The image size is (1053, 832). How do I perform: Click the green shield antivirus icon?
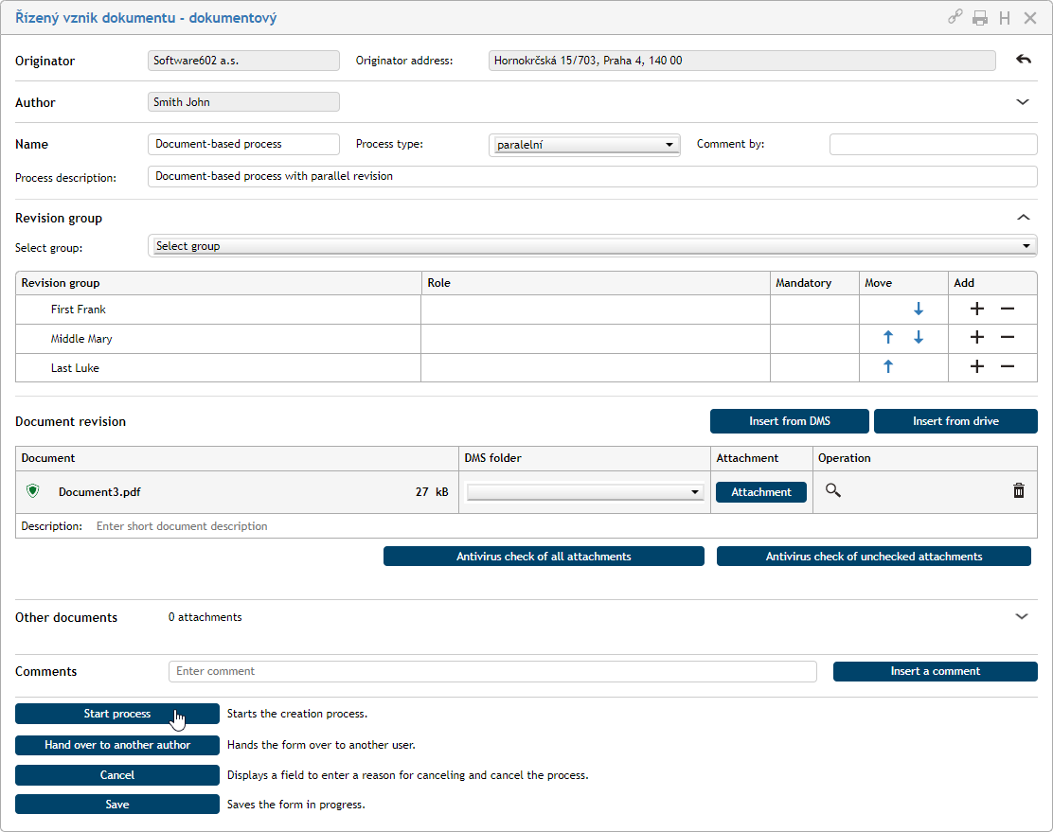click(33, 491)
